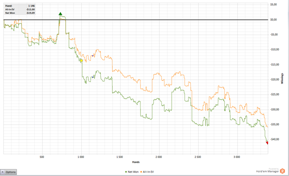Select the yellow star marker on graph

(x=81, y=60)
